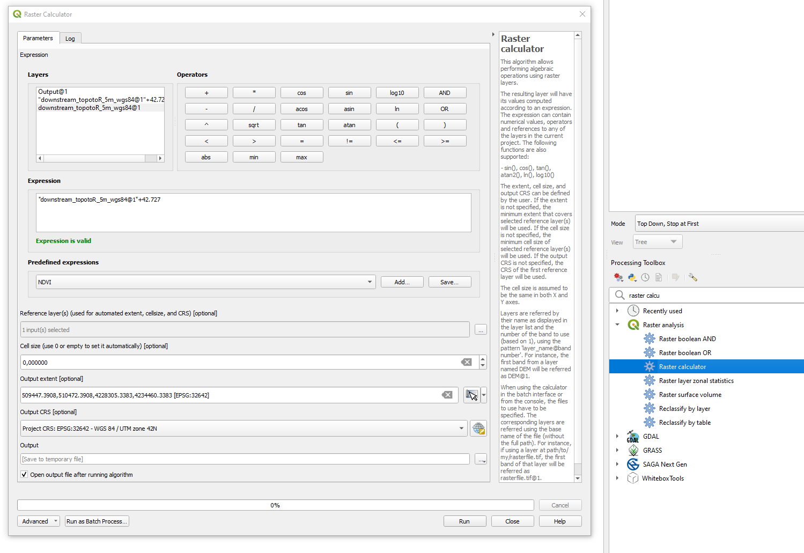Click the log10 operator button

[x=397, y=92]
